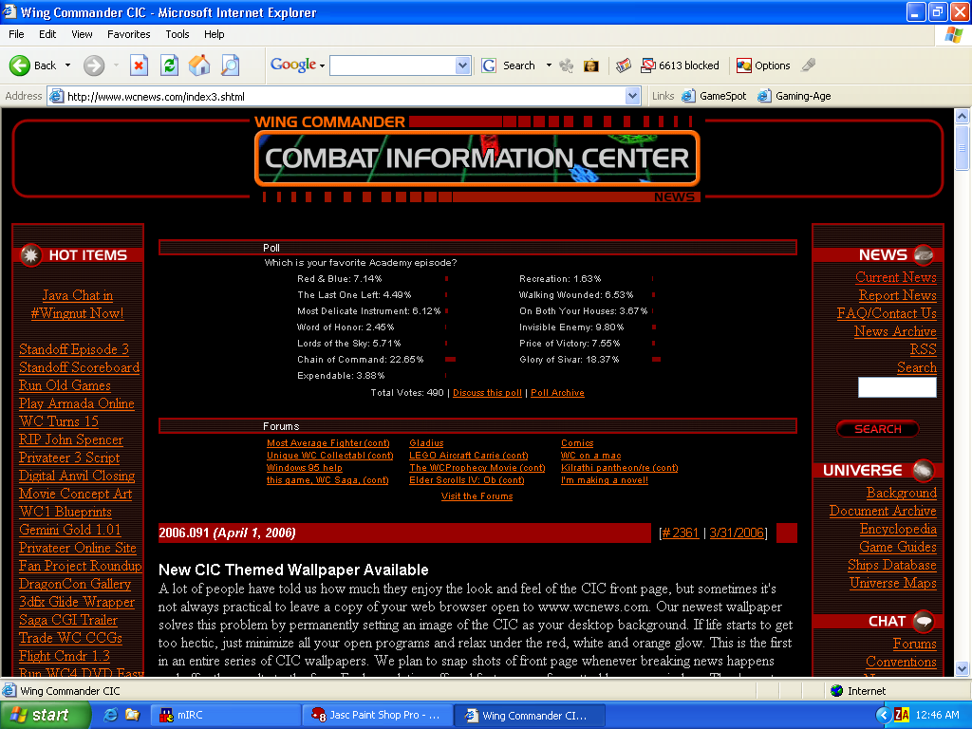Image resolution: width=972 pixels, height=729 pixels.
Task: Click the browser Back button
Action: click(x=33, y=65)
